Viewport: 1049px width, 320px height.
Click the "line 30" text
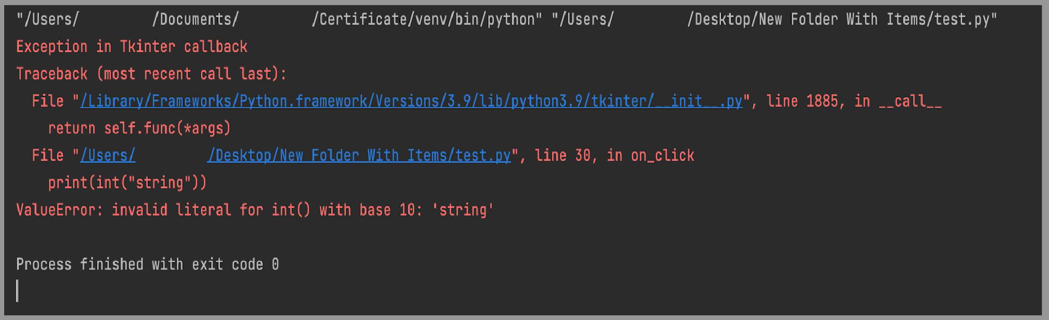click(562, 155)
